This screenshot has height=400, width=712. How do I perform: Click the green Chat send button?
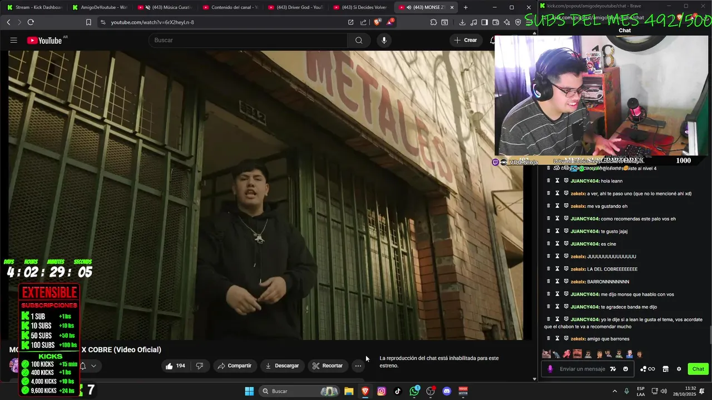[698, 369]
